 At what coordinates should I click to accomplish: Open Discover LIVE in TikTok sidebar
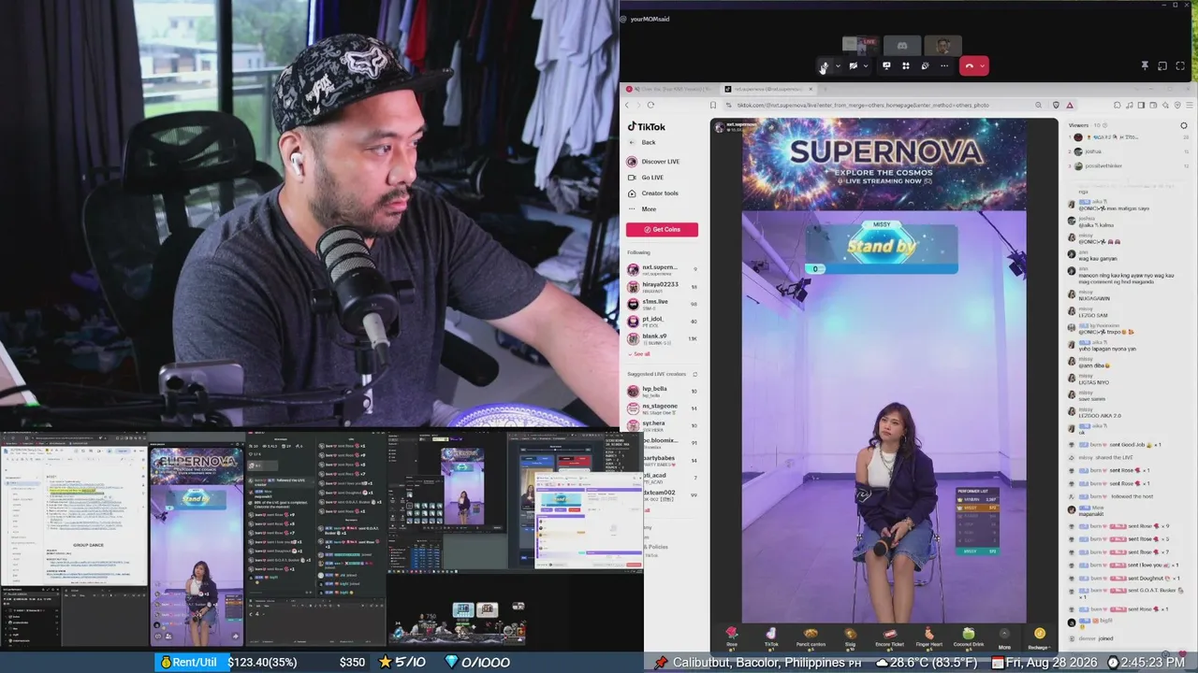pos(653,162)
